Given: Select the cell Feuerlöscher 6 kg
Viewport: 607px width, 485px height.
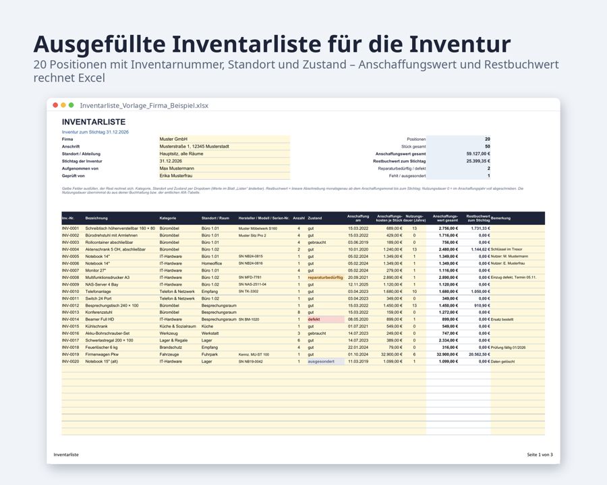Looking at the screenshot, I should 101,348.
